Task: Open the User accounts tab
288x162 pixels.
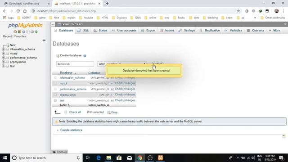Action: click(124, 31)
